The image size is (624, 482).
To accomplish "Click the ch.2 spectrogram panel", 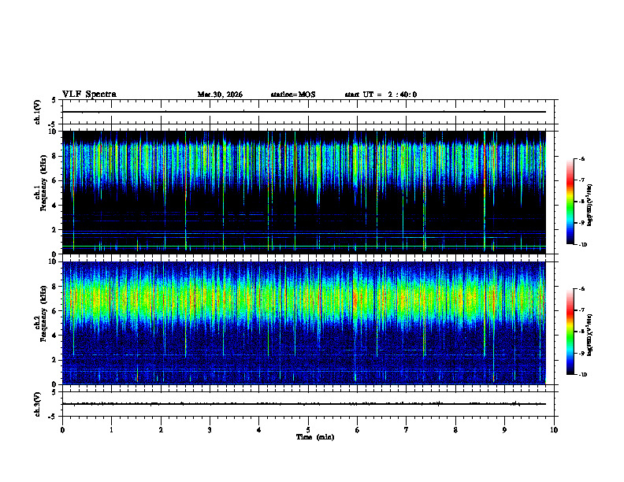I will [x=304, y=323].
